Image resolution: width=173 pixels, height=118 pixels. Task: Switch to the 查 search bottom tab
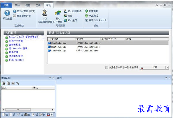click(27, 115)
